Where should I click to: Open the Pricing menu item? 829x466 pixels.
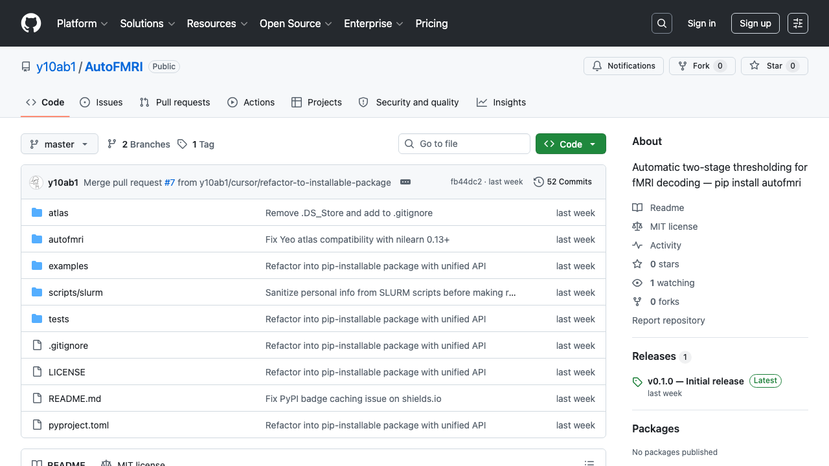pos(431,23)
